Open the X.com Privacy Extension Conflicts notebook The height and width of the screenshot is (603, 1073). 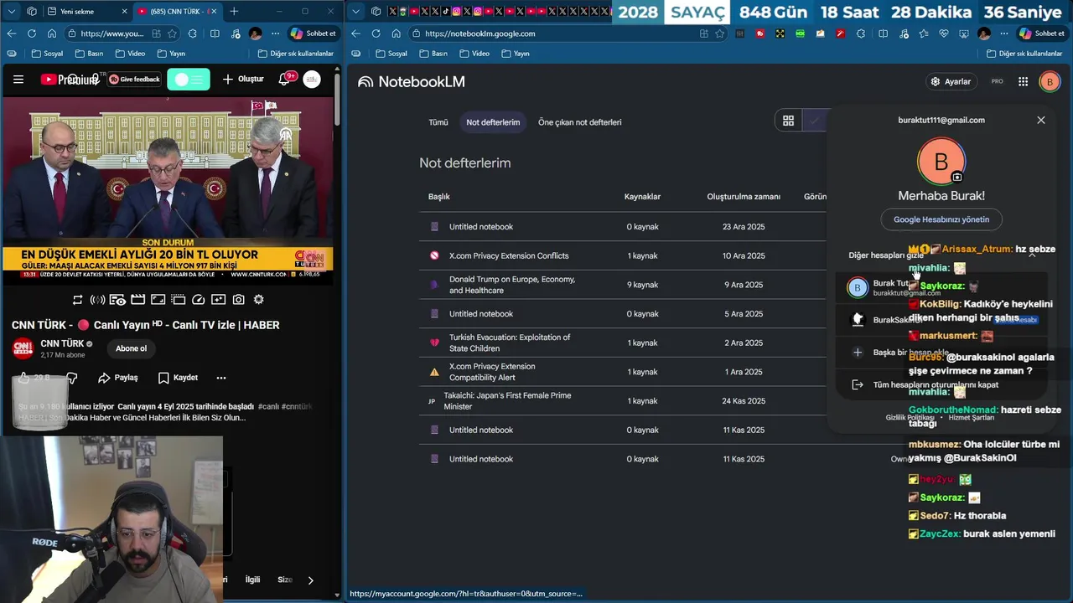[x=509, y=255]
